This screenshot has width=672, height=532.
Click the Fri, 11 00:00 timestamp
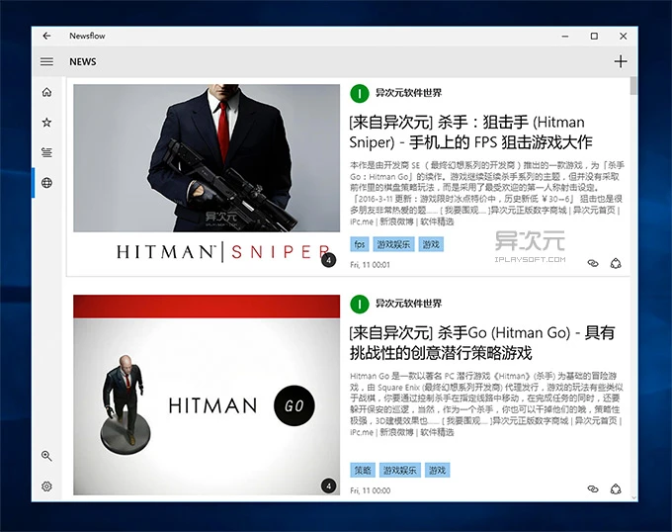click(370, 490)
